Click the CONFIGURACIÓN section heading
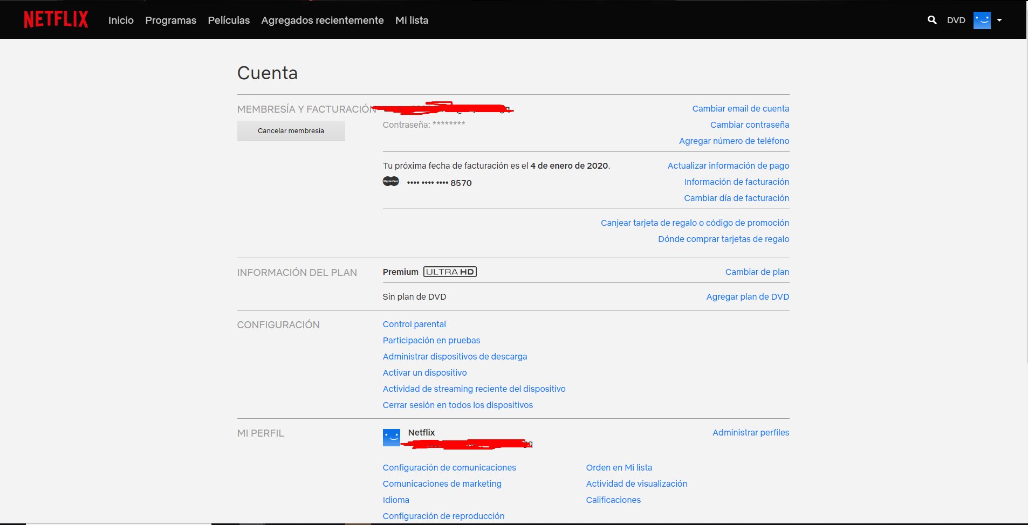The image size is (1028, 525). pos(278,324)
